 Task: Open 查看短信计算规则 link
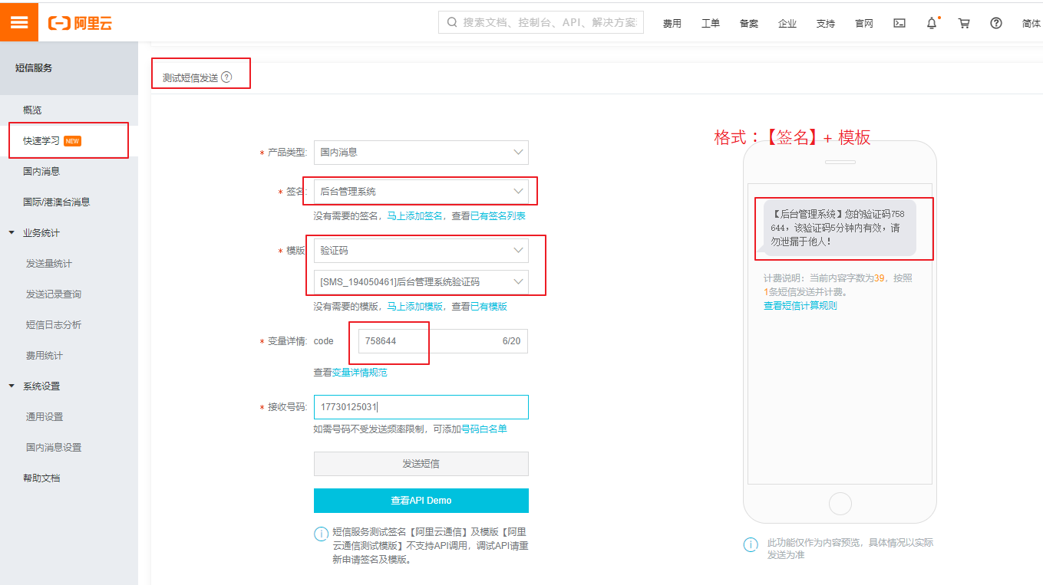point(800,306)
